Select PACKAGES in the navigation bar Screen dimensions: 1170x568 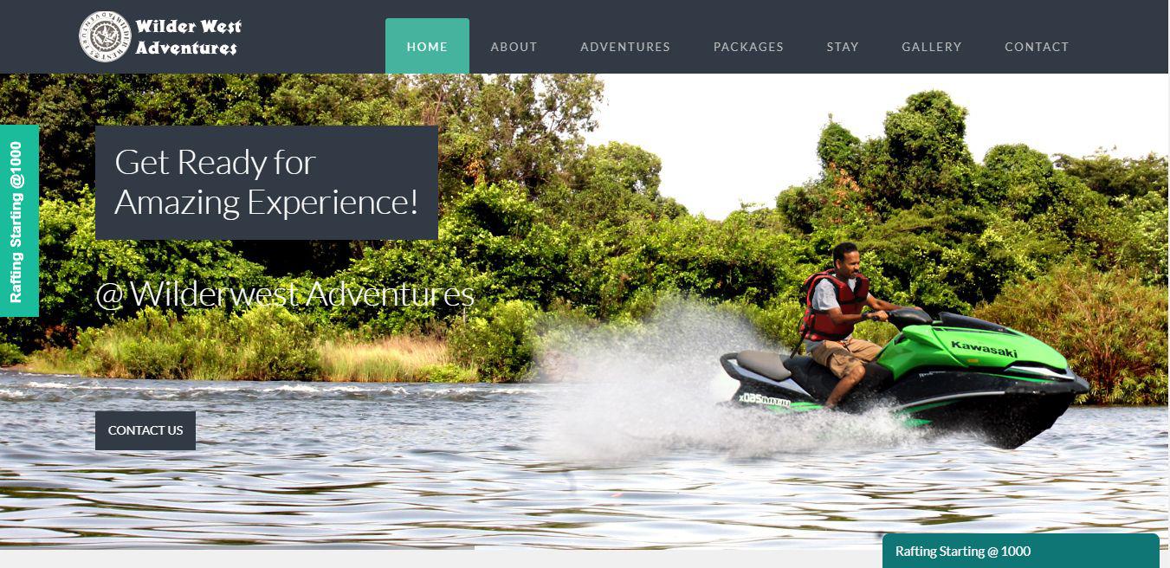(748, 47)
